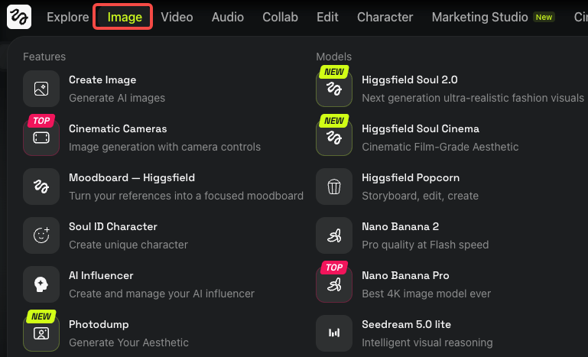
Task: Click the Nano Banana 2 icon
Action: coord(334,235)
